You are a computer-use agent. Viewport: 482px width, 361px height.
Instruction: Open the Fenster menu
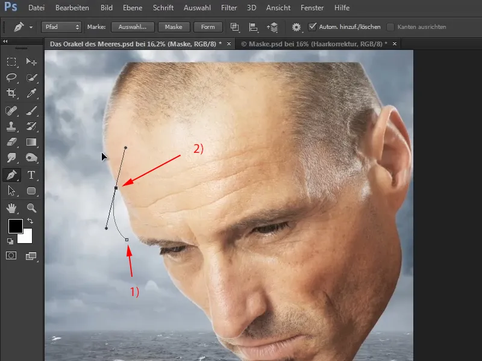pyautogui.click(x=312, y=8)
